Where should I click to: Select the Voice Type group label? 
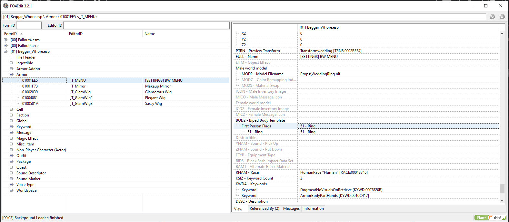tap(25, 185)
